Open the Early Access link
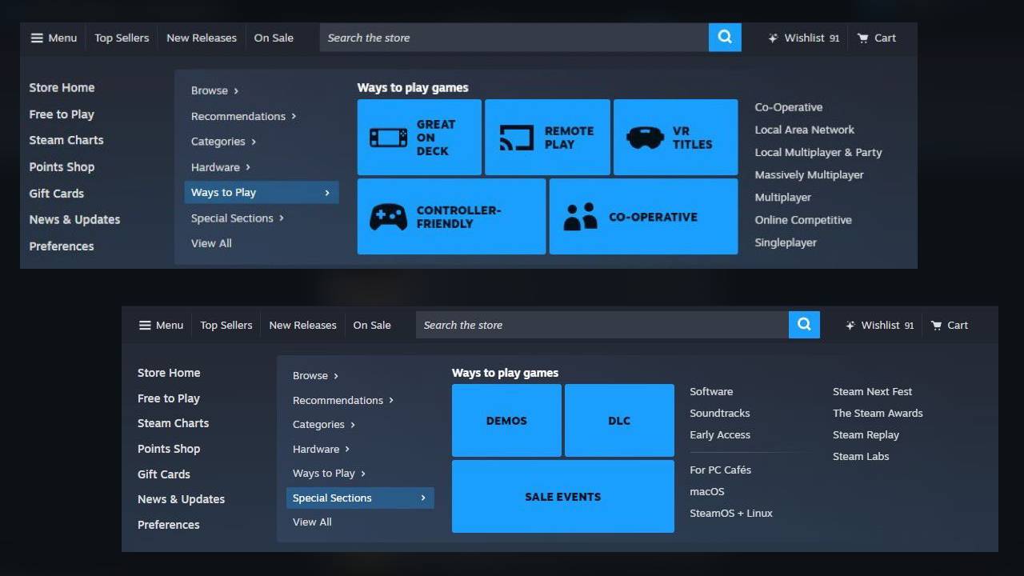The width and height of the screenshot is (1024, 576). tap(720, 434)
